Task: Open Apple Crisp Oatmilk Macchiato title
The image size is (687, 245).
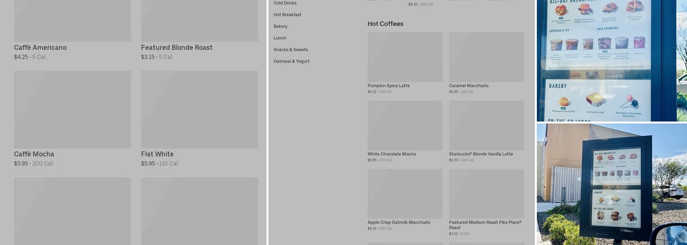Action: point(399,222)
